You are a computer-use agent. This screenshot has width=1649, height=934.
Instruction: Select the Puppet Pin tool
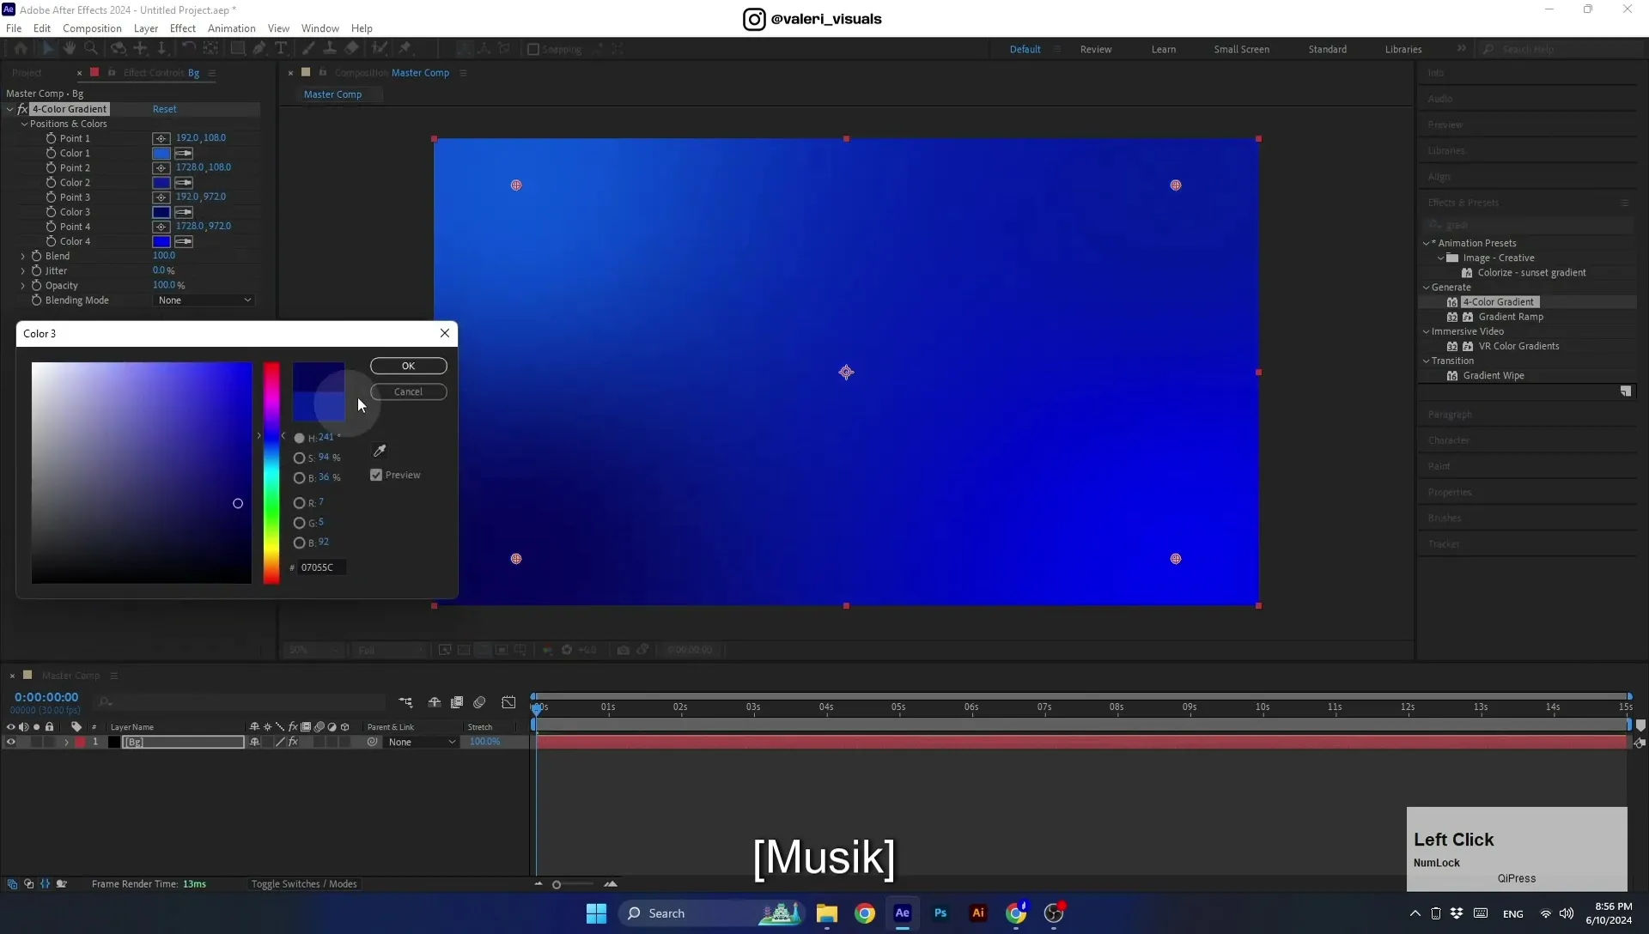point(405,49)
